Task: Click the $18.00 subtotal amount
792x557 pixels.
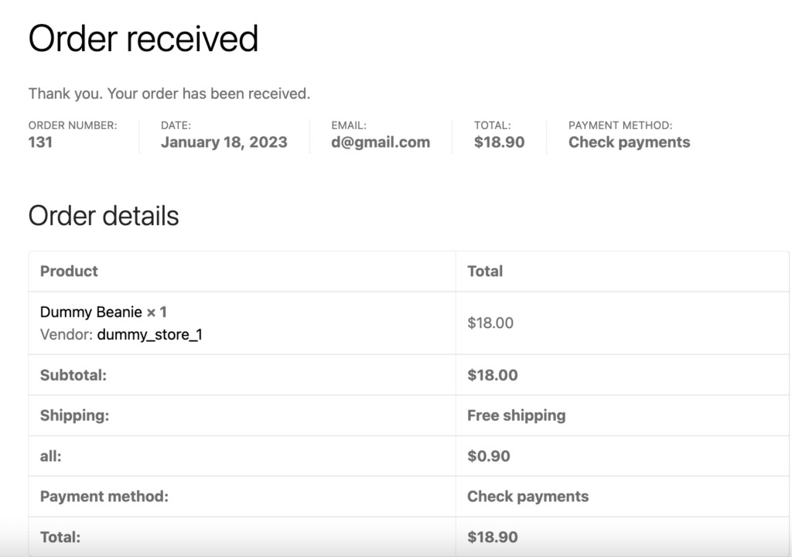Action: pos(493,375)
